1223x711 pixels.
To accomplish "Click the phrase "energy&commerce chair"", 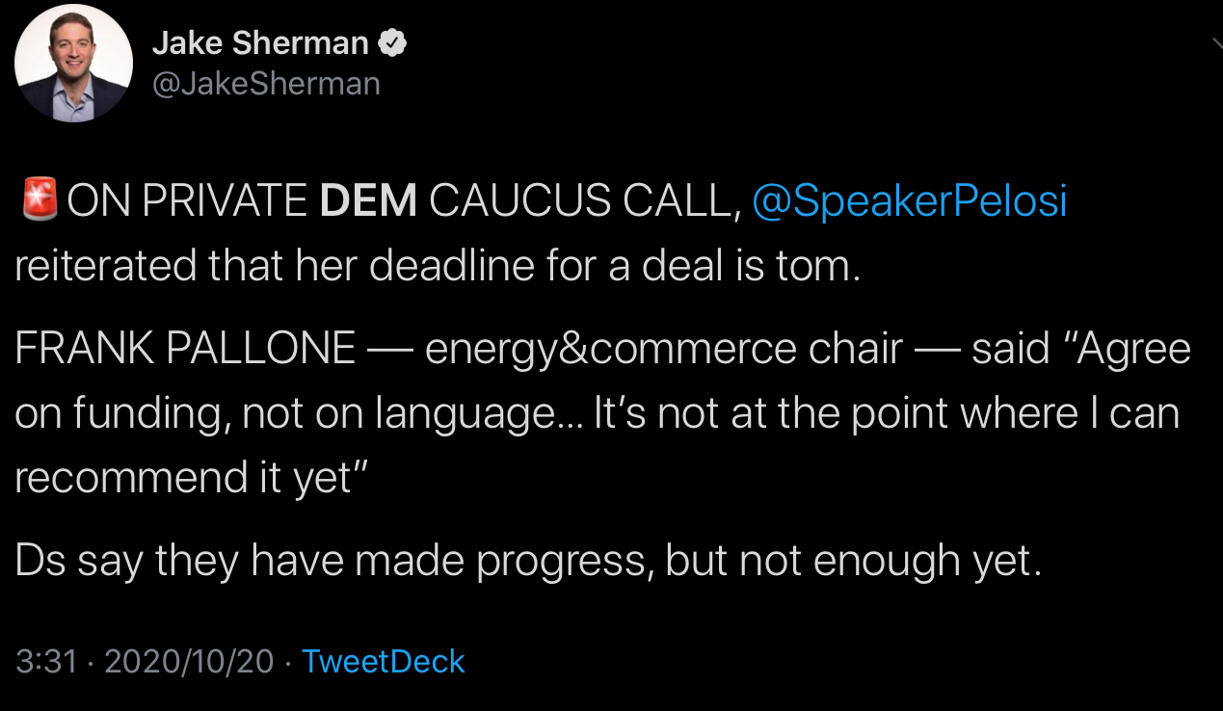I will (x=663, y=349).
